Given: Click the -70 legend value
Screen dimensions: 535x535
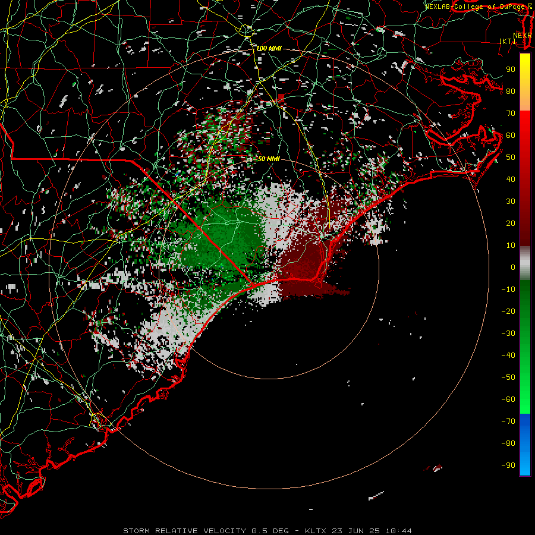Looking at the screenshot, I should (508, 421).
